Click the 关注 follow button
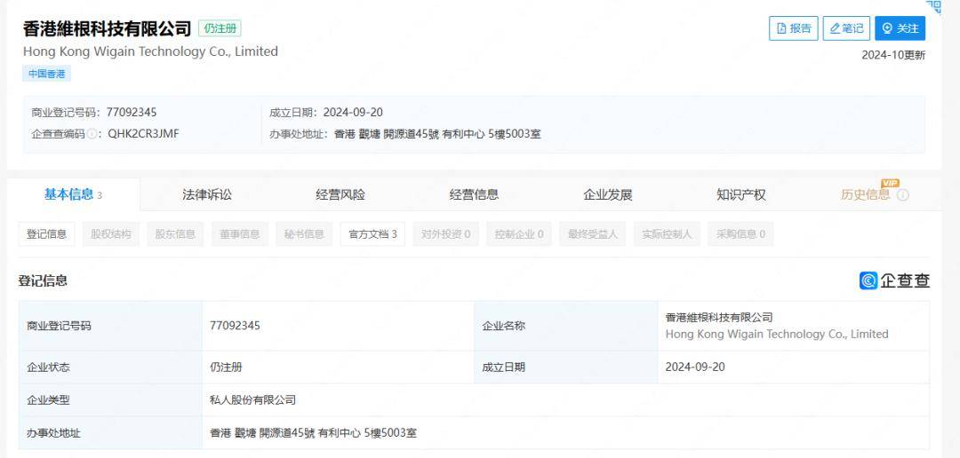Image resolution: width=960 pixels, height=458 pixels. (900, 28)
